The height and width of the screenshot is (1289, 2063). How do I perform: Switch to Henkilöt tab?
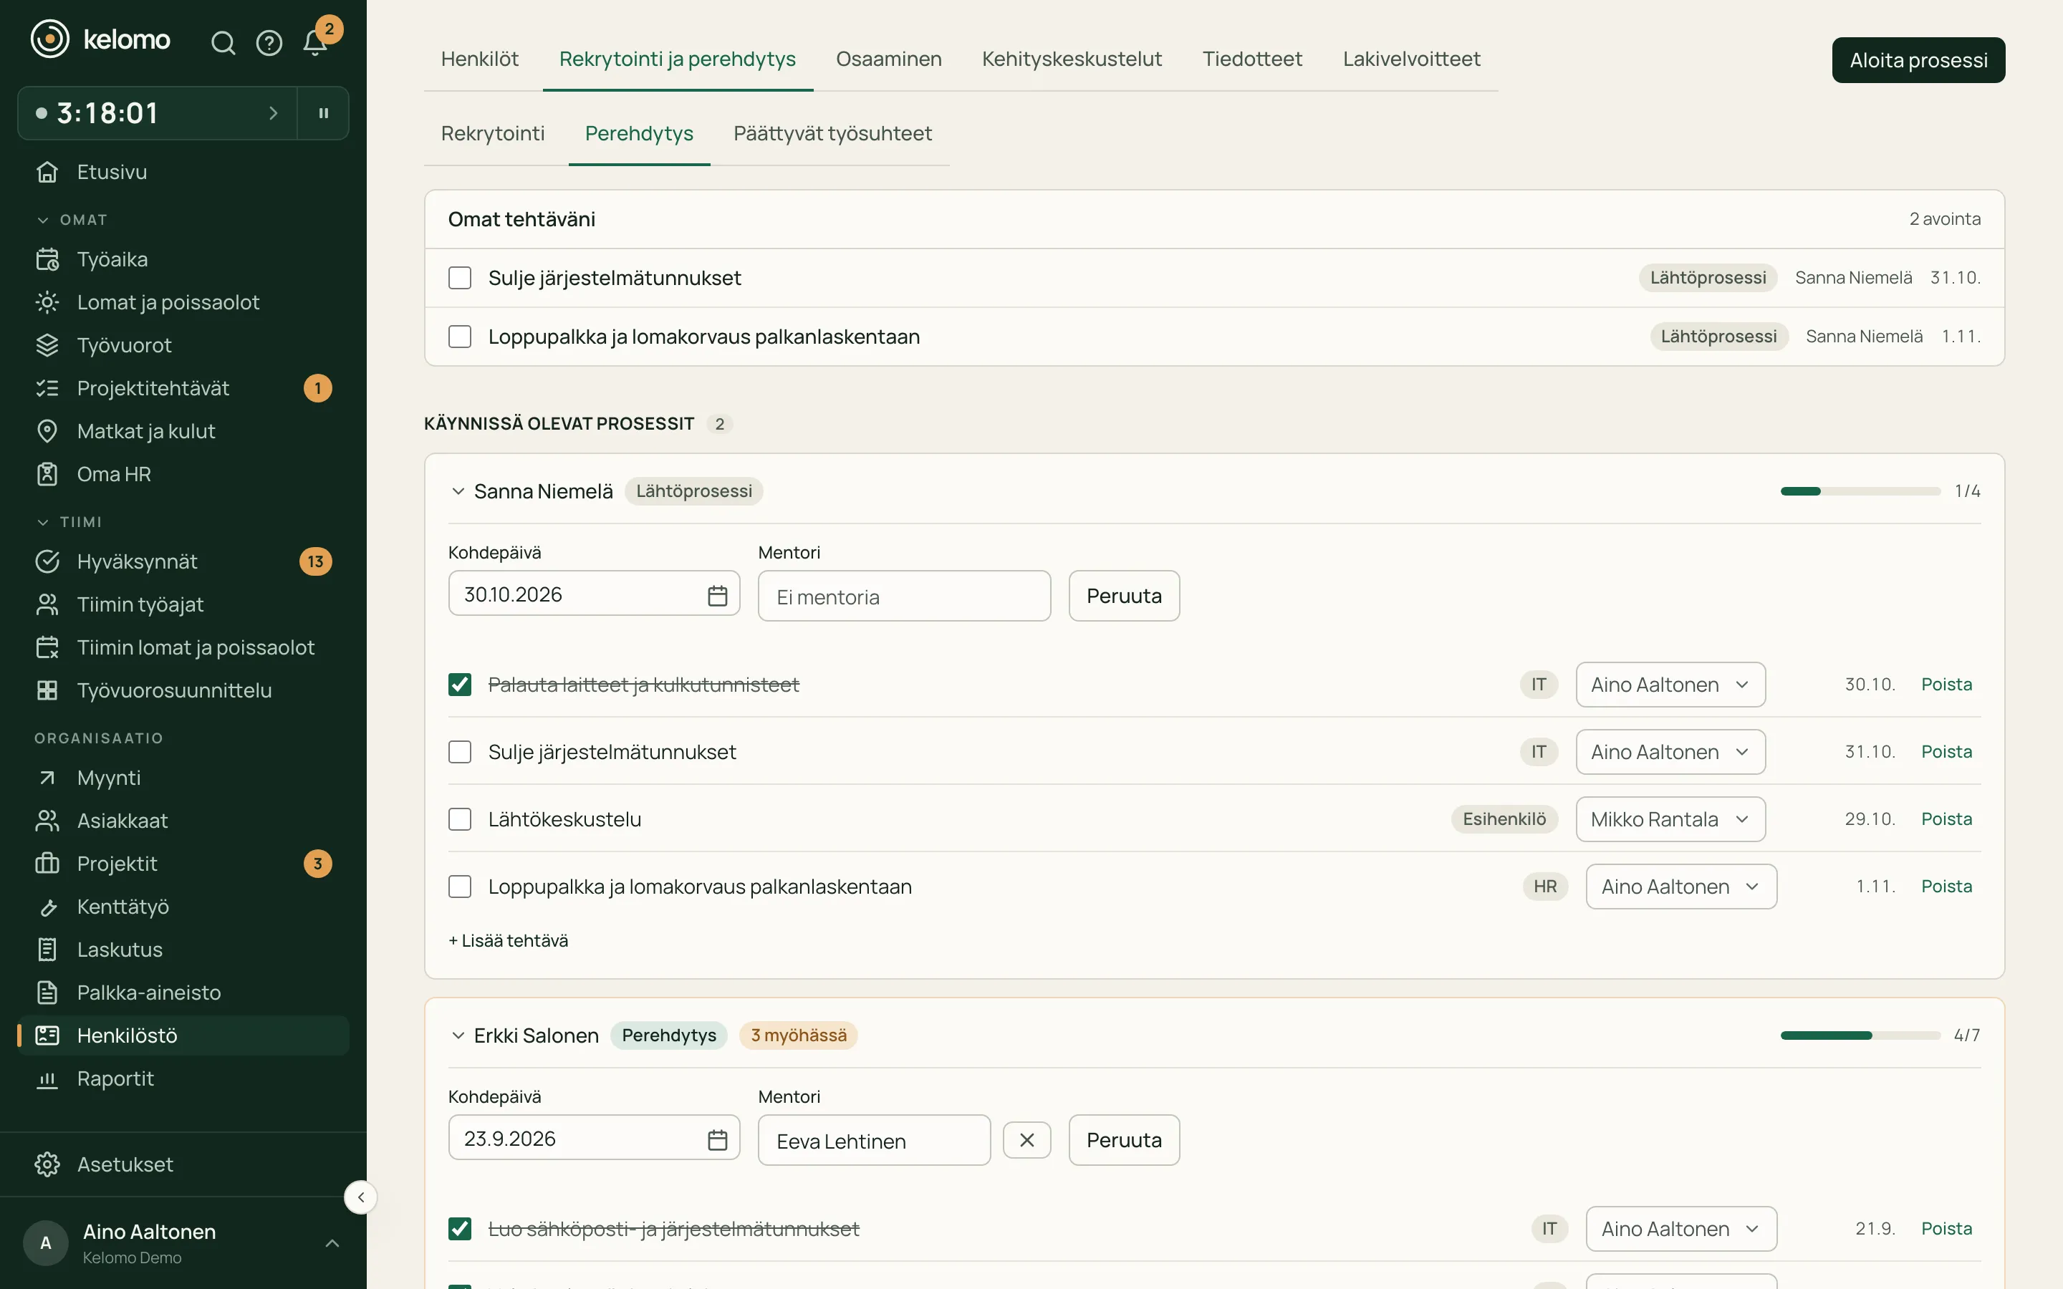(479, 59)
